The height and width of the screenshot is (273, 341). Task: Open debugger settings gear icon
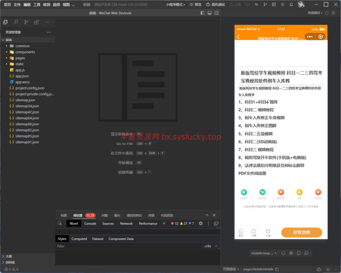point(201,223)
